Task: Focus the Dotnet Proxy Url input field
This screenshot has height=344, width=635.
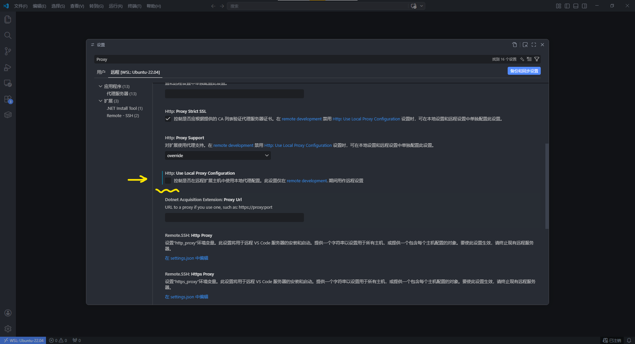Action: tap(234, 218)
